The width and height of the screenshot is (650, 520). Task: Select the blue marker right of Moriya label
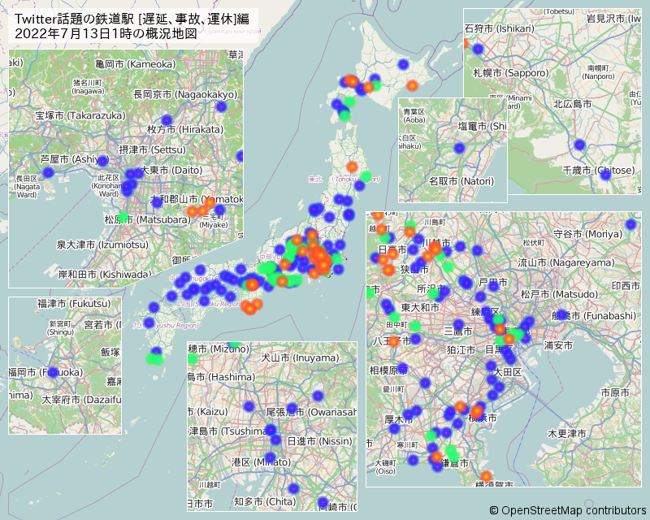coord(630,224)
